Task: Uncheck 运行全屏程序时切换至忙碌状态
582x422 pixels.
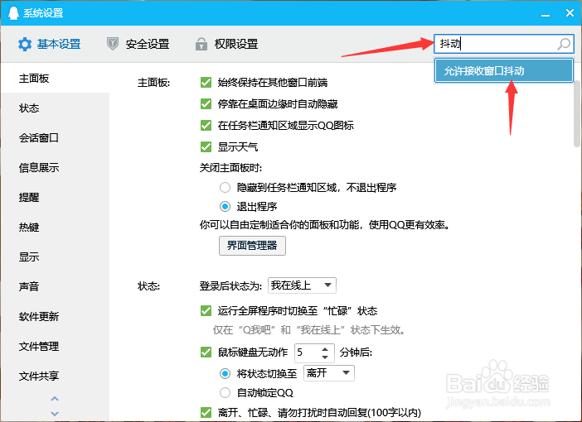Action: tap(206, 310)
